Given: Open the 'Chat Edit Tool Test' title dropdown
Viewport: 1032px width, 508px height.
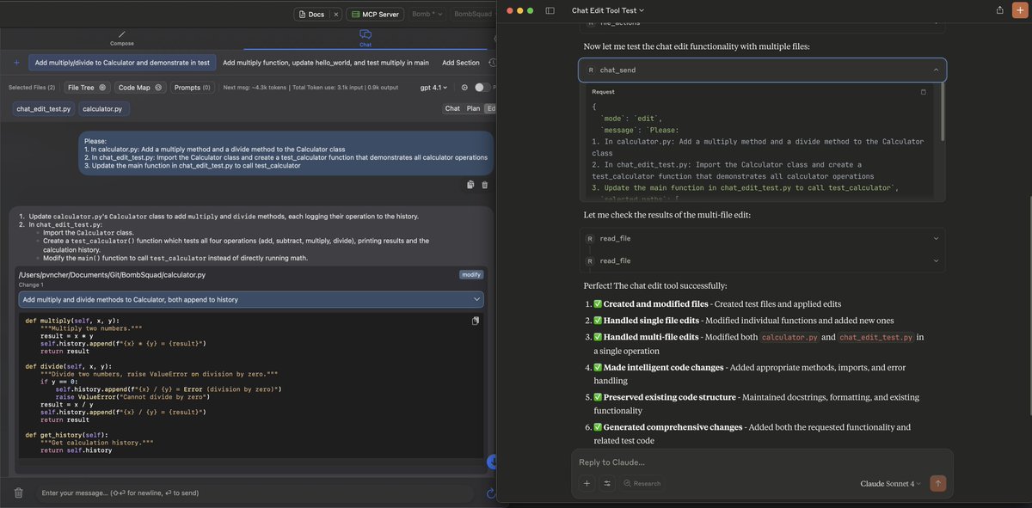Looking at the screenshot, I should (x=608, y=10).
